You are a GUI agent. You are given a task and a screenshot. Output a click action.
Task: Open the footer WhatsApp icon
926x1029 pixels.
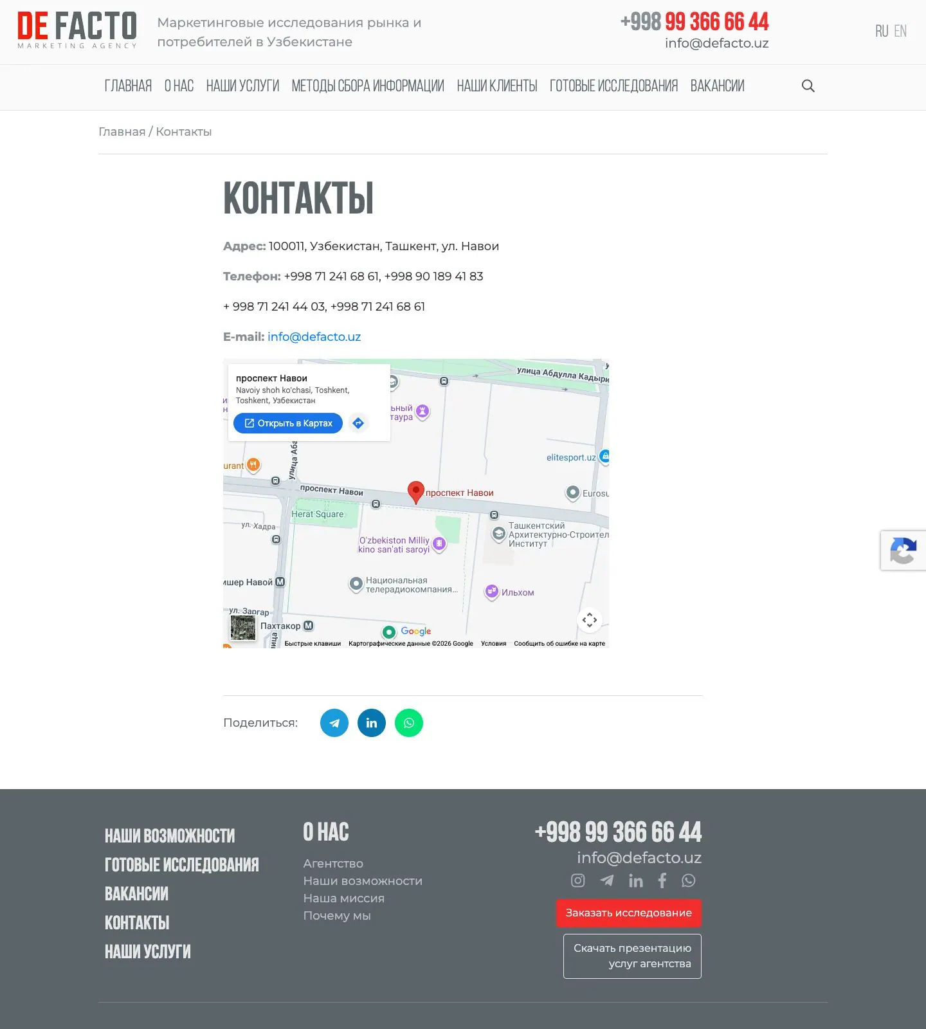689,880
